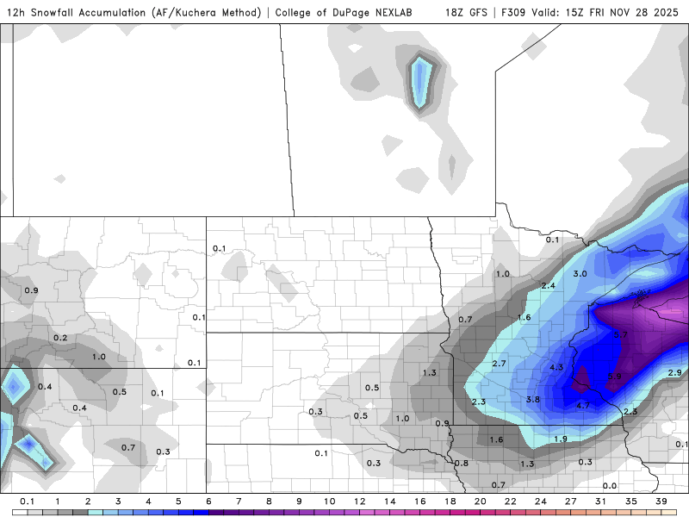Image resolution: width=689 pixels, height=517 pixels.
Task: Click the '(AF/Kuchera Method)' text in title
Action: pos(207,12)
